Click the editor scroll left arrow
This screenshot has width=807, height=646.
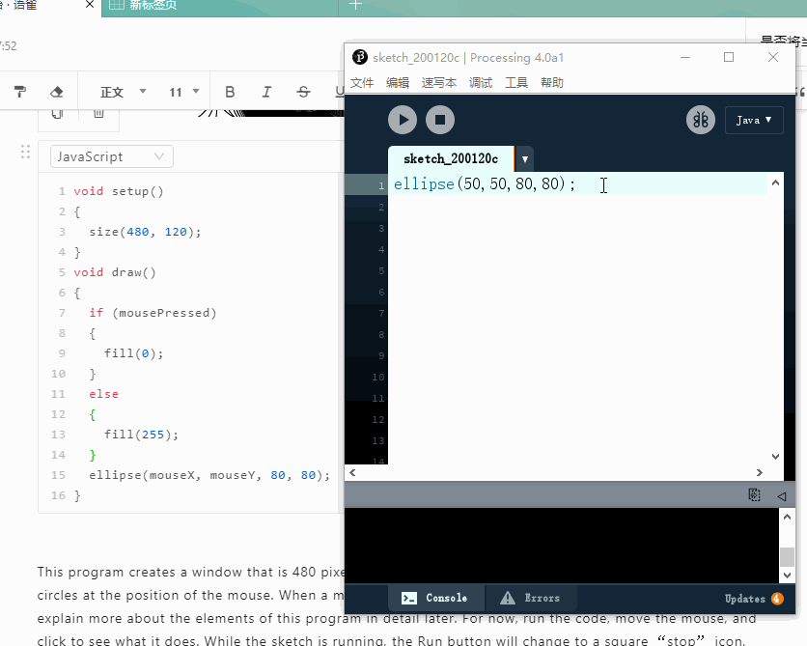tap(352, 472)
